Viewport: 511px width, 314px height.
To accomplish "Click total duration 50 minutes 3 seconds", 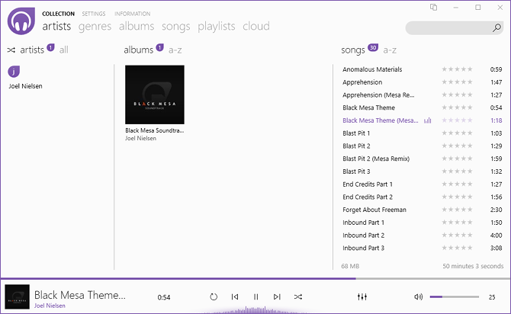I will pos(473,266).
